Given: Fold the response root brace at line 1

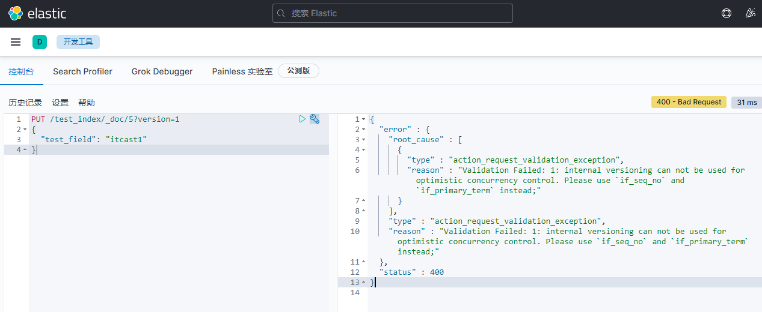Looking at the screenshot, I should (363, 119).
